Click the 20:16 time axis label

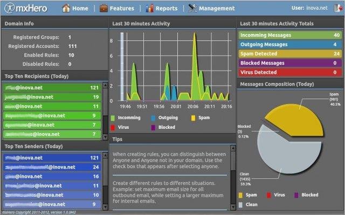[x=226, y=107]
